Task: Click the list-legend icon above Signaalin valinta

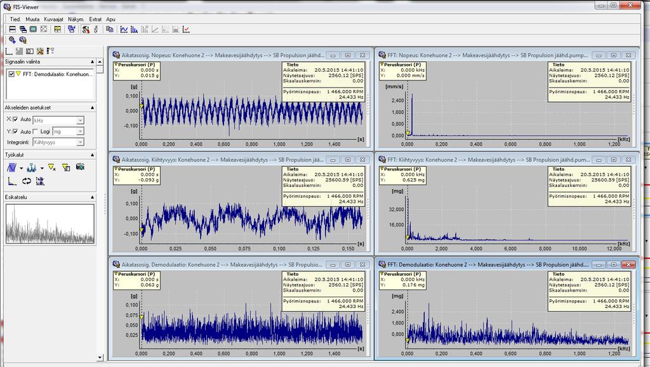Action: 50,51
